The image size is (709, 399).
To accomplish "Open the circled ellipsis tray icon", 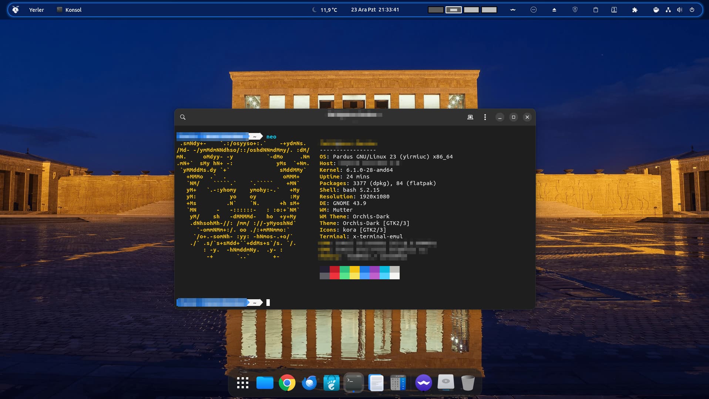I will tap(533, 10).
